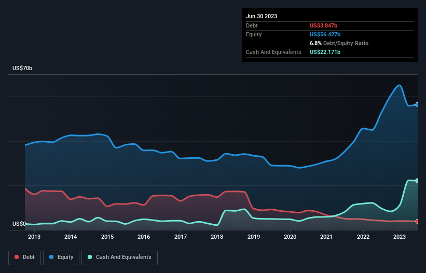
Task: Select the red Debt endpoint marker
Action: click(417, 222)
